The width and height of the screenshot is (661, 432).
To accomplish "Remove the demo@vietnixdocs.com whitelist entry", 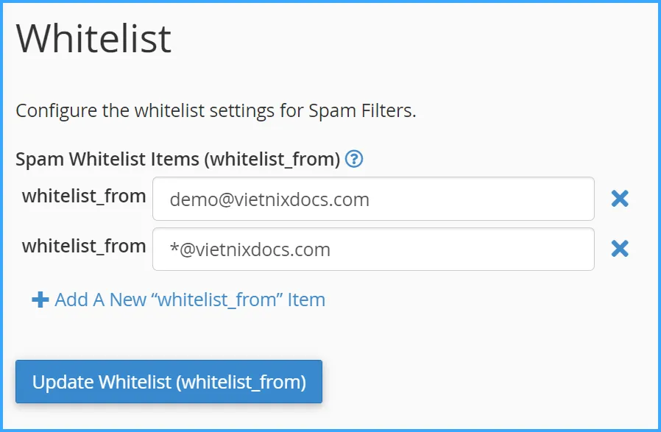I will tap(620, 198).
